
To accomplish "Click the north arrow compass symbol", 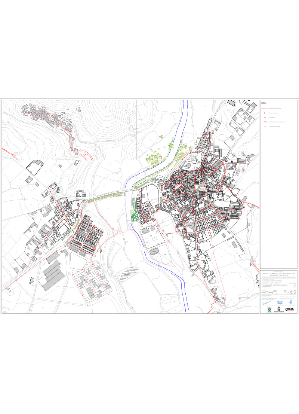I will 294,286.
